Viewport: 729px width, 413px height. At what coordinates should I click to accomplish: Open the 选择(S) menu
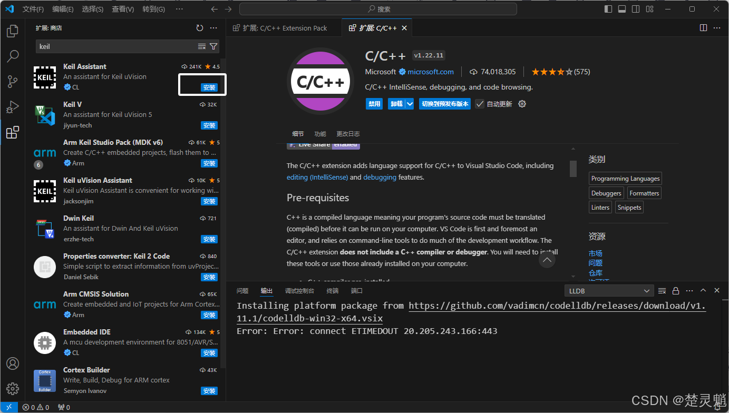(x=93, y=9)
